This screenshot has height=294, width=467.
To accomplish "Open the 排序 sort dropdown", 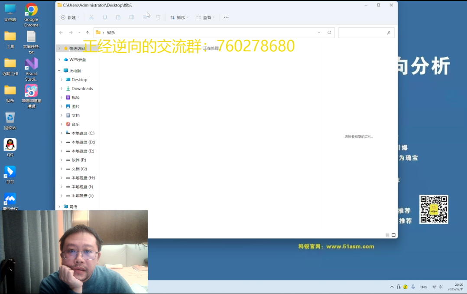I will click(x=179, y=17).
